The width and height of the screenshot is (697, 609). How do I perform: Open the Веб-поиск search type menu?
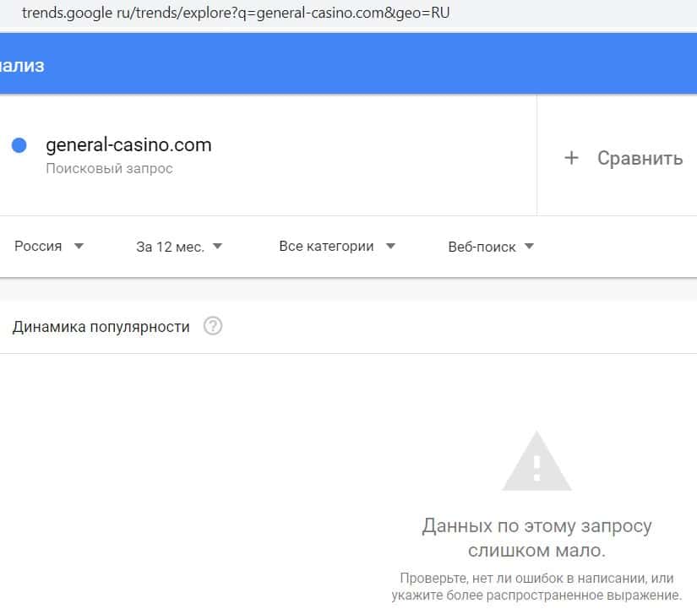(x=482, y=247)
